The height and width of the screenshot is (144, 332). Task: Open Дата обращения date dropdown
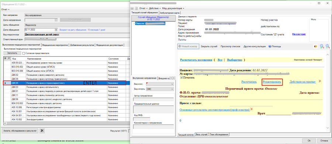(x=56, y=30)
